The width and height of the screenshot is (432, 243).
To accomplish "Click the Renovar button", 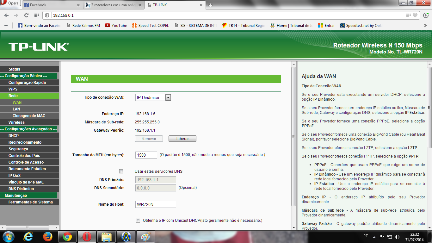I will pos(149,139).
